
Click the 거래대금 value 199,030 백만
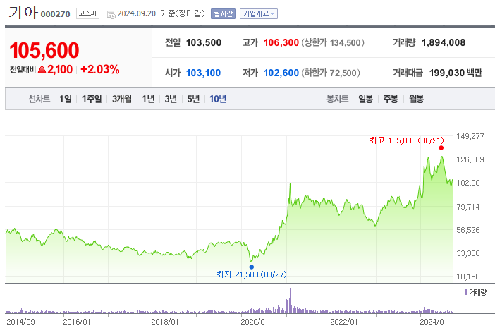pos(456,73)
